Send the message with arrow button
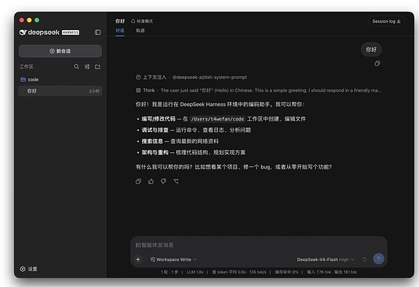 378,258
